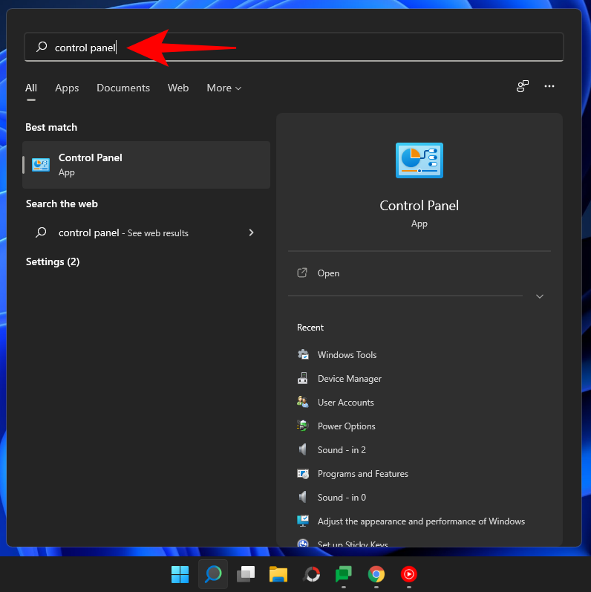This screenshot has width=591, height=592.
Task: Open Device Manager from the Recent list
Action: [x=349, y=379]
